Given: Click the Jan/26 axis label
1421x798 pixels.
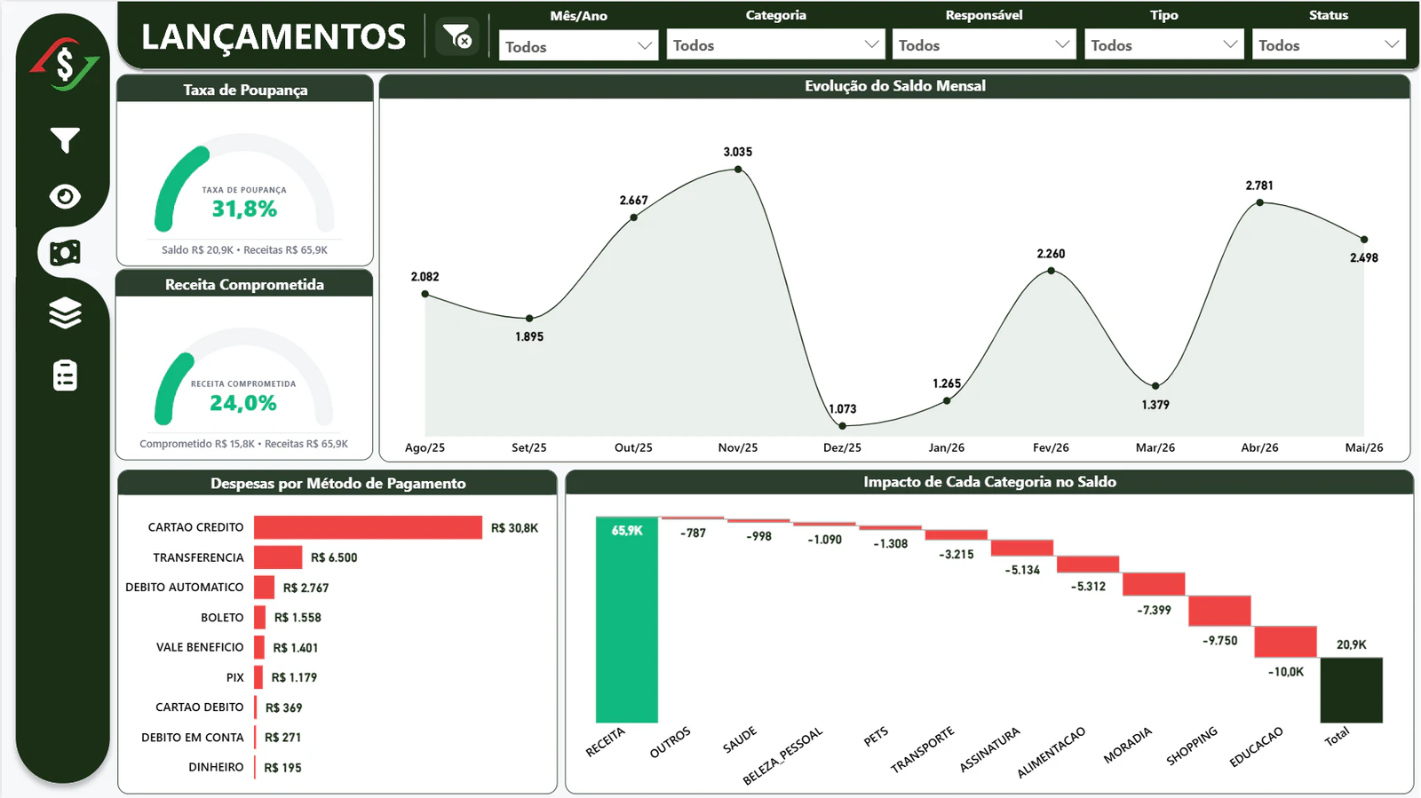Looking at the screenshot, I should 947,447.
